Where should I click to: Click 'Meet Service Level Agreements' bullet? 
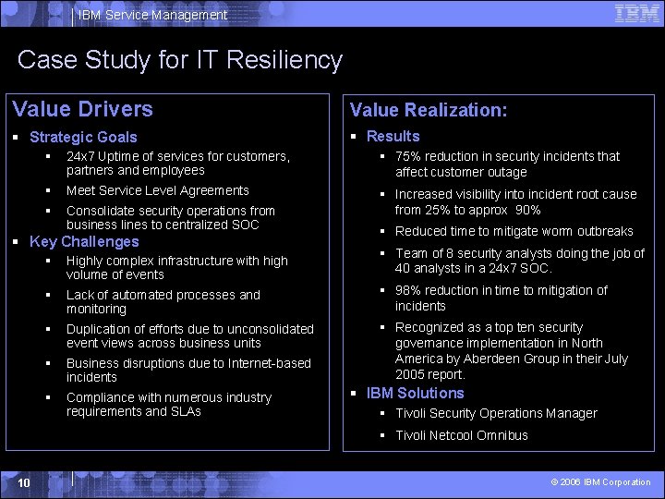tap(157, 190)
